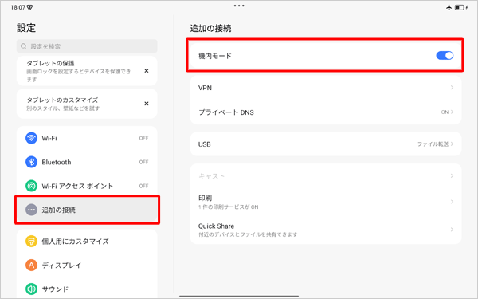Tap the orange ディスプレイ icon

pos(31,266)
